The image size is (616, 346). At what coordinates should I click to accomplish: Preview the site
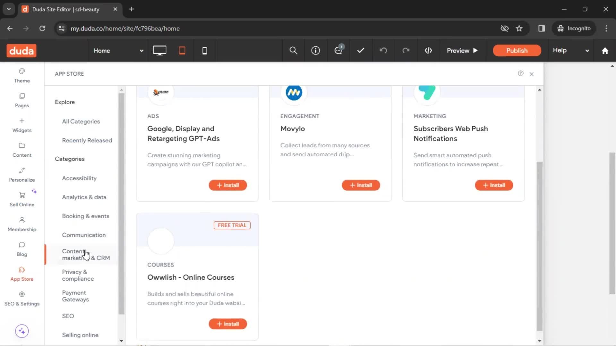(x=462, y=51)
